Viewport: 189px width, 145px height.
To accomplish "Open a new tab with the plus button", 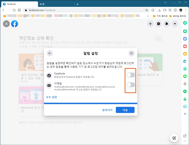I will click(x=77, y=4).
